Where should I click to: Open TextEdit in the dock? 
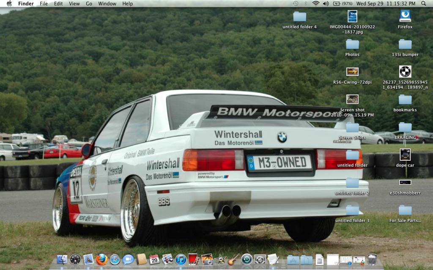(273, 259)
